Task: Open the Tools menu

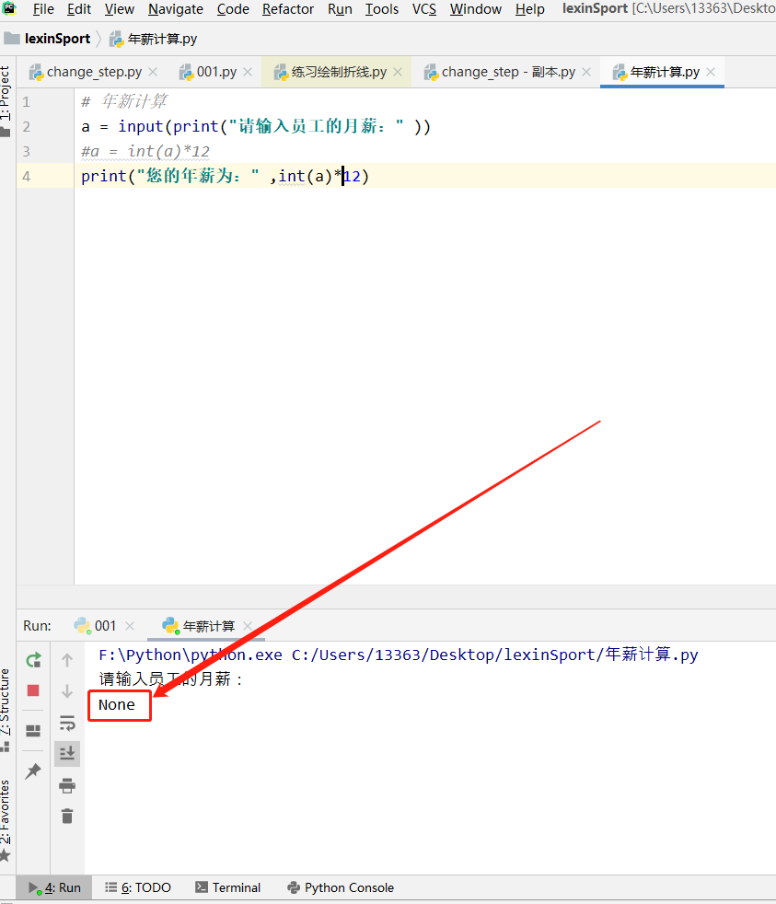Action: click(382, 9)
